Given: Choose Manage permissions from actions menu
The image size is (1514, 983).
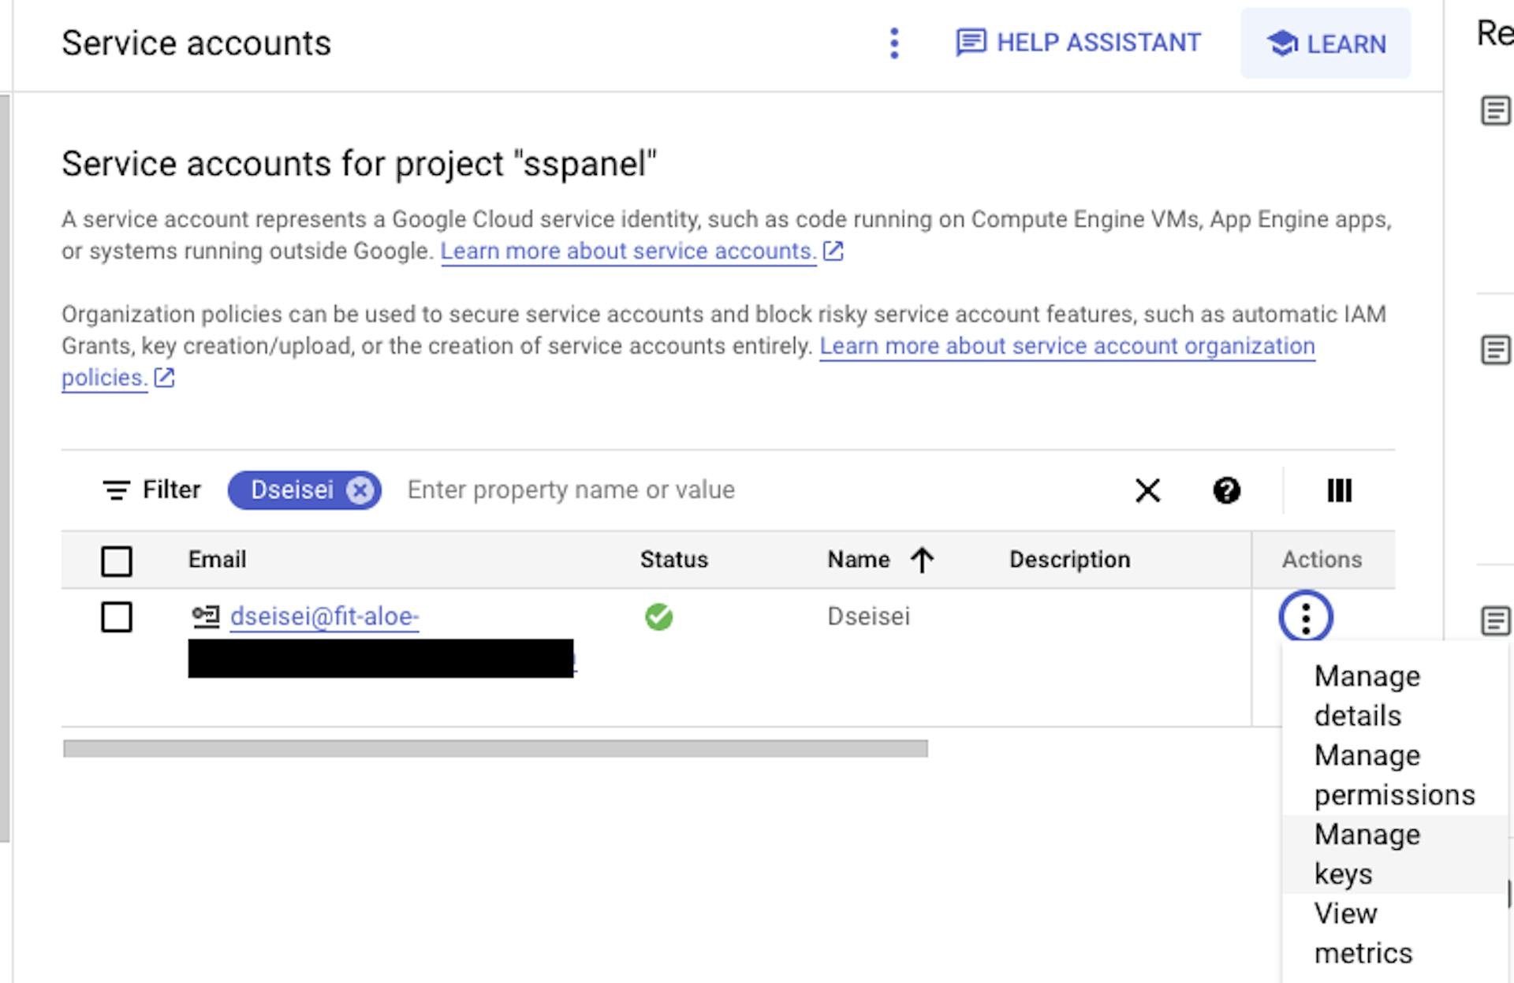Looking at the screenshot, I should [1393, 775].
